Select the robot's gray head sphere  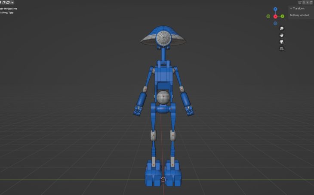[x=163, y=38]
